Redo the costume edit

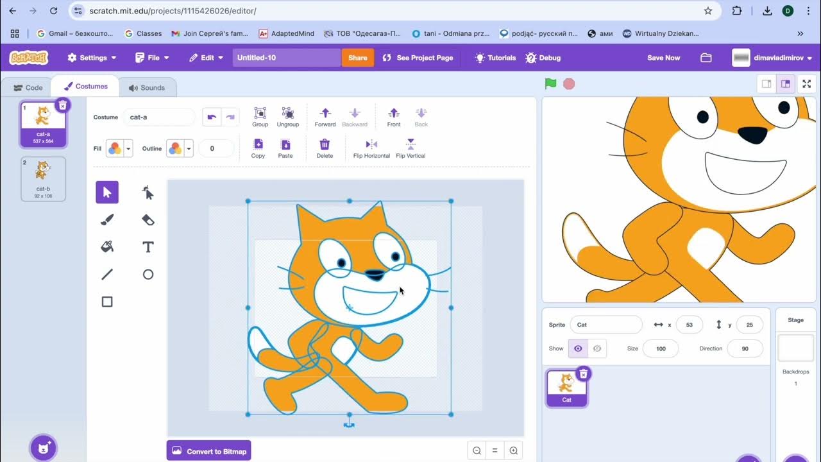click(x=230, y=117)
